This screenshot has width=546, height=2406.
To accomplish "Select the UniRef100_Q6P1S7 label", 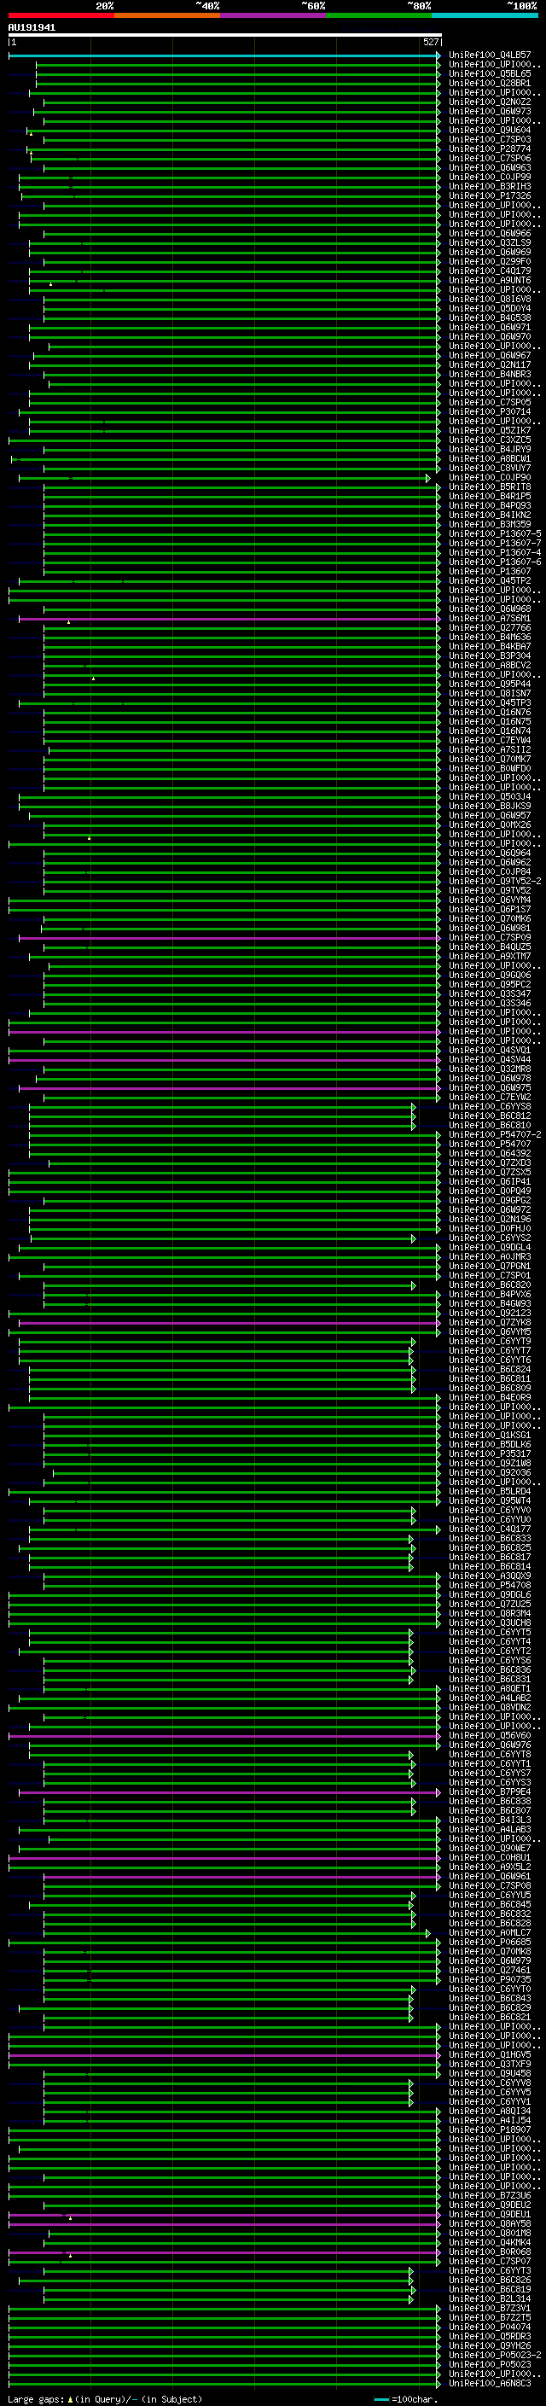I will point(490,909).
